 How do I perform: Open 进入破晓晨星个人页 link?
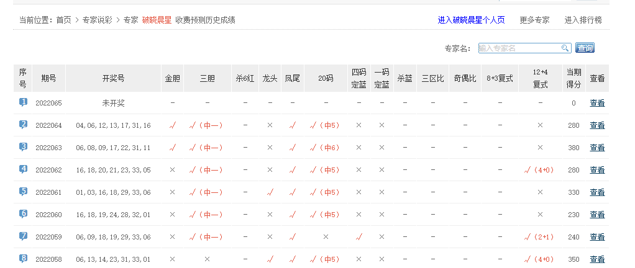471,20
